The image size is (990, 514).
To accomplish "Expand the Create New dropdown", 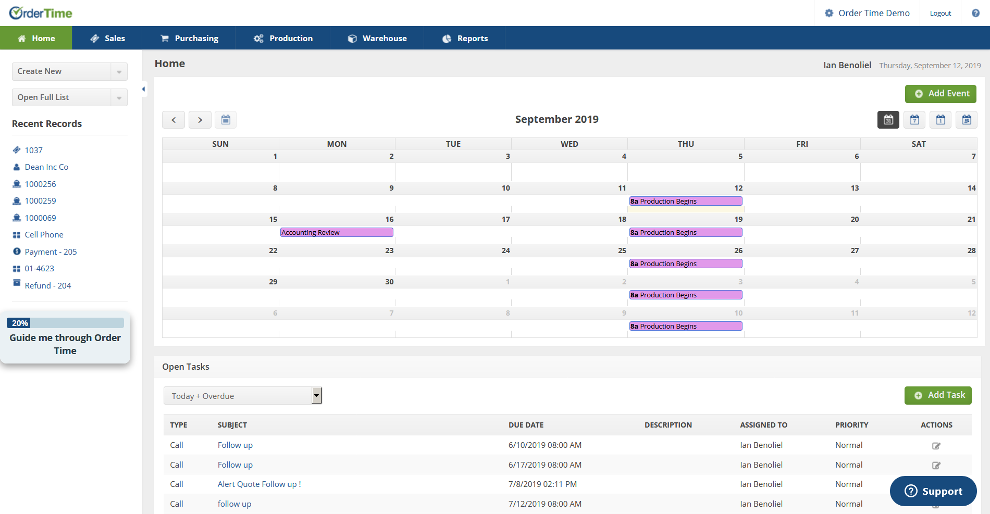I will click(x=120, y=71).
